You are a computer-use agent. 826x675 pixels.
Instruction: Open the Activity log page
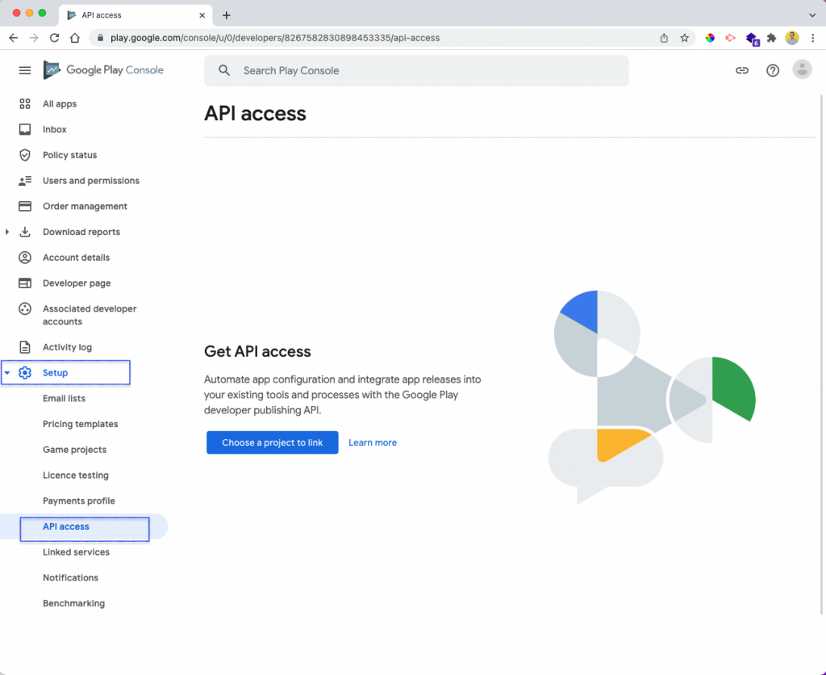(68, 347)
